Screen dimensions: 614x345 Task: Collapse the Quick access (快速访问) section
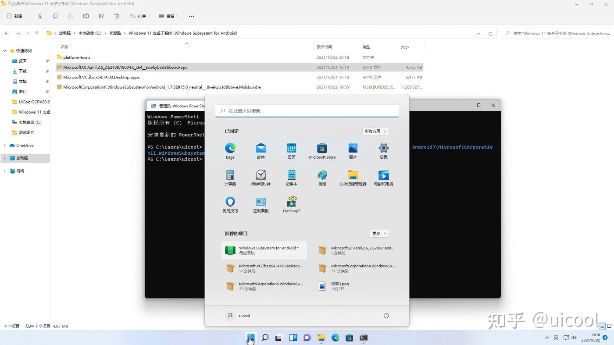5,51
